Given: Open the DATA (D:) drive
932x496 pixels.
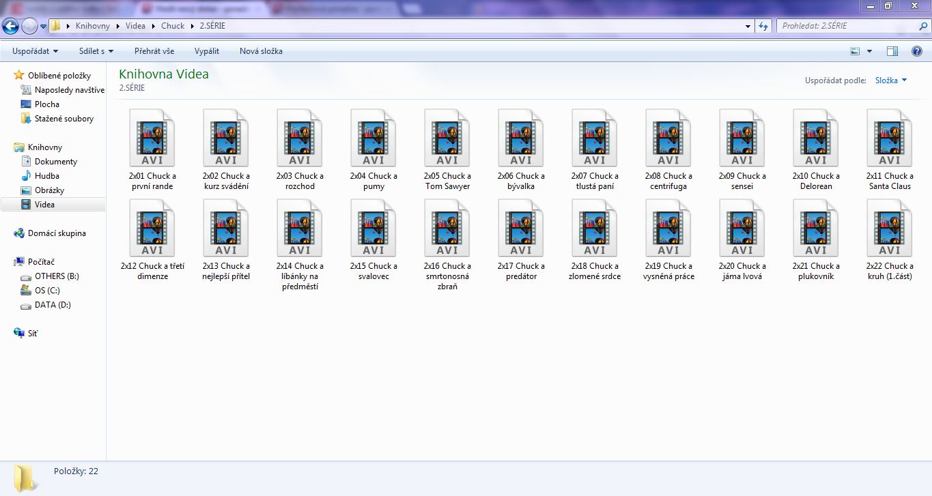Looking at the screenshot, I should (x=46, y=305).
